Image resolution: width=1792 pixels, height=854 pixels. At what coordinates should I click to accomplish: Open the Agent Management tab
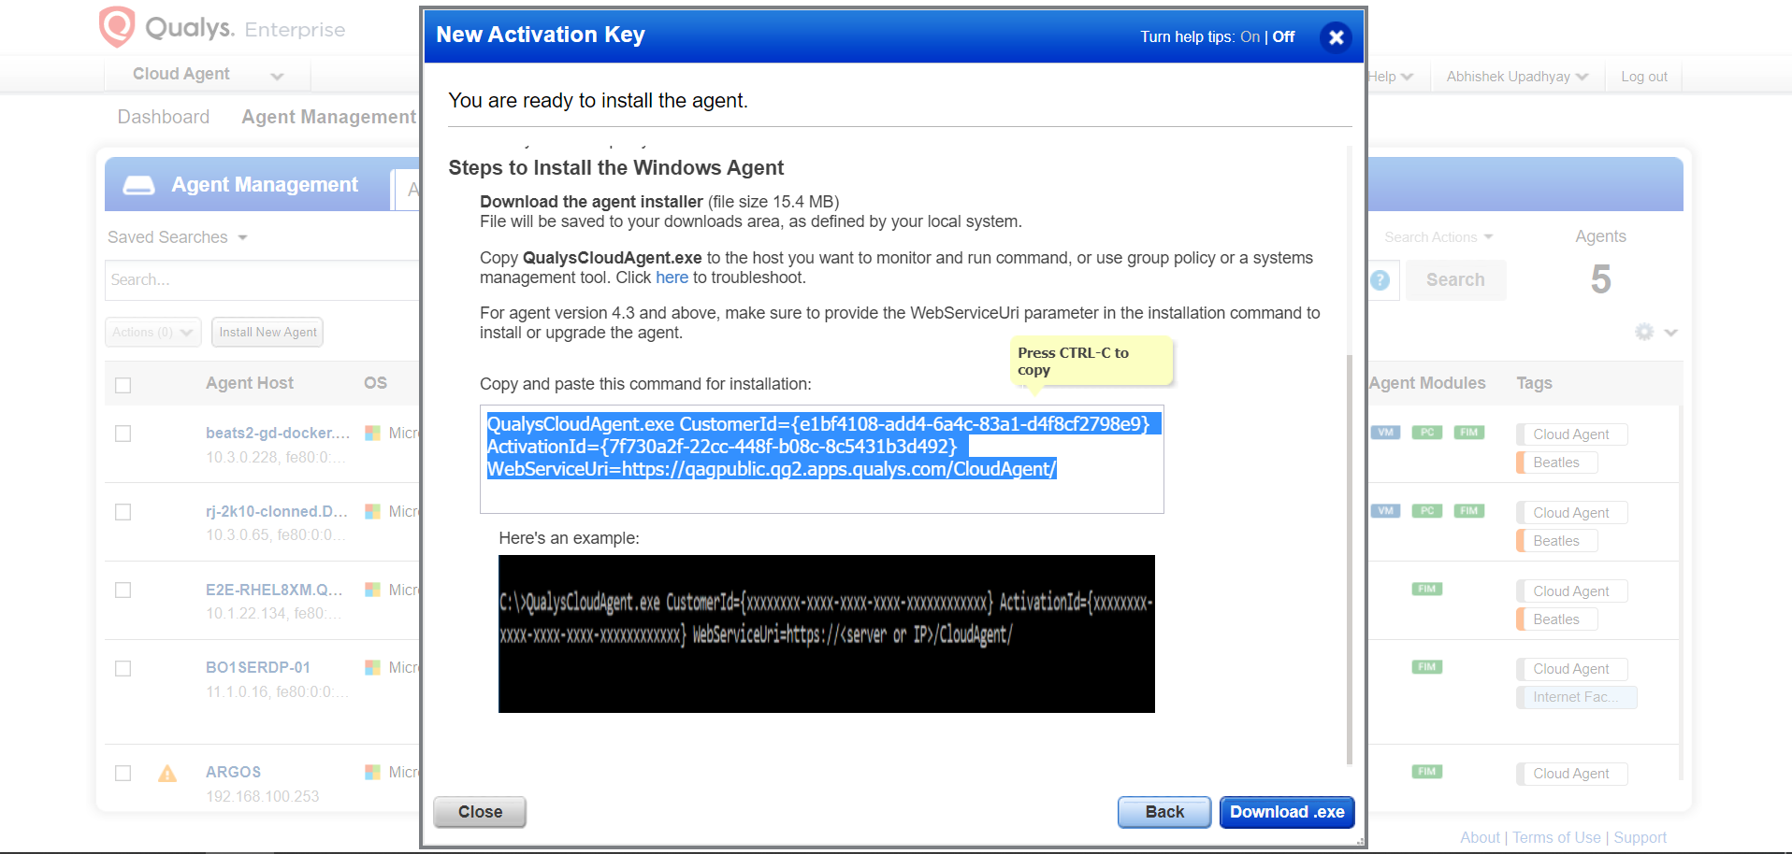[x=328, y=117]
